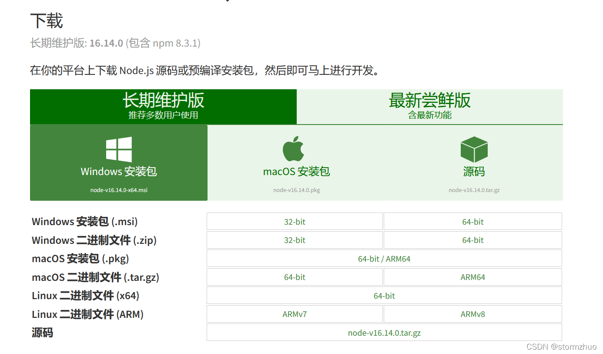Open ARMv8 Linux binary link
The height and width of the screenshot is (354, 603).
click(x=473, y=314)
